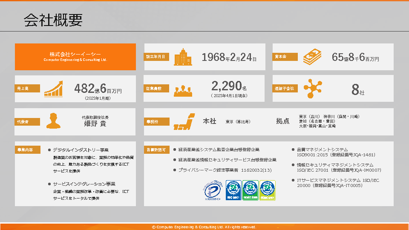Click the building icon beside the founding date
Viewport: 409px width, 230px height.
point(183,57)
